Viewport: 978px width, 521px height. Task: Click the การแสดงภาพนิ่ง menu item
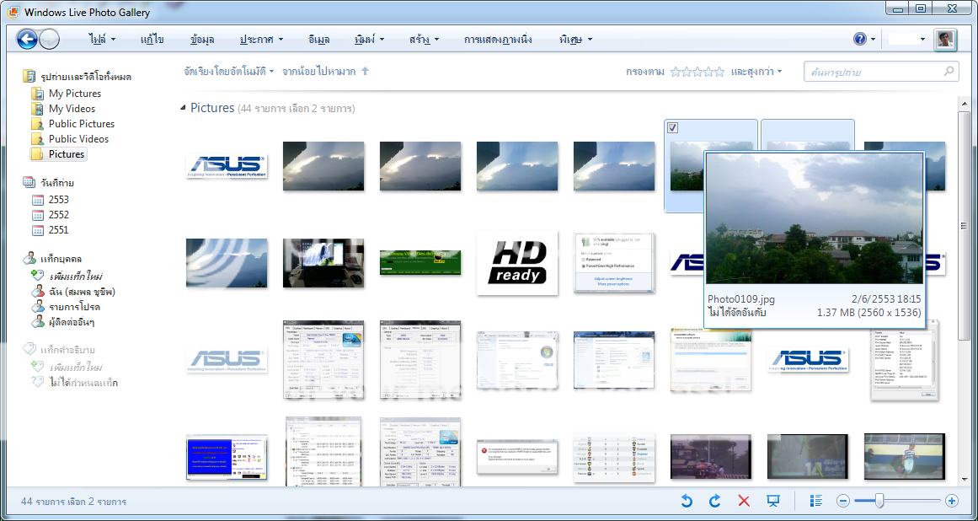pos(498,40)
